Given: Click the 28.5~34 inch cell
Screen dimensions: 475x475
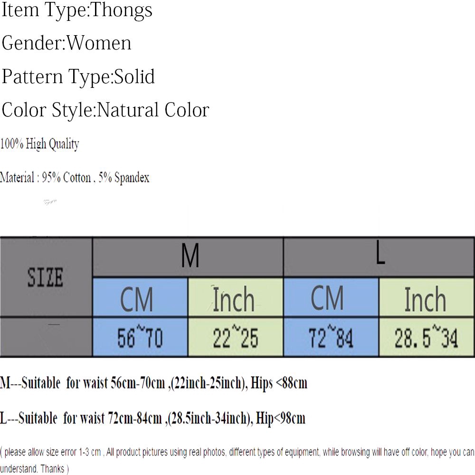Looking at the screenshot, I should [x=426, y=337].
